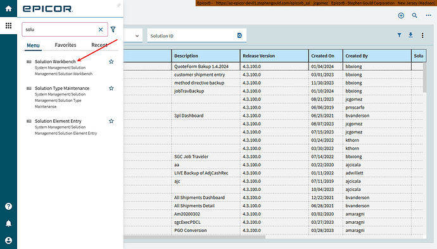437x249 pixels.
Task: Select 'sgcExecPDCL' description cell
Action: tap(206, 222)
